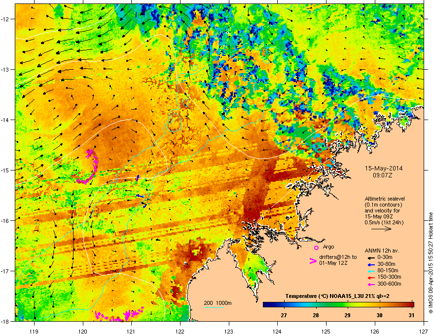Viewport: 434px width, 336px height.
Task: Click the '29' color bar tick label
Action: pyautogui.click(x=347, y=315)
